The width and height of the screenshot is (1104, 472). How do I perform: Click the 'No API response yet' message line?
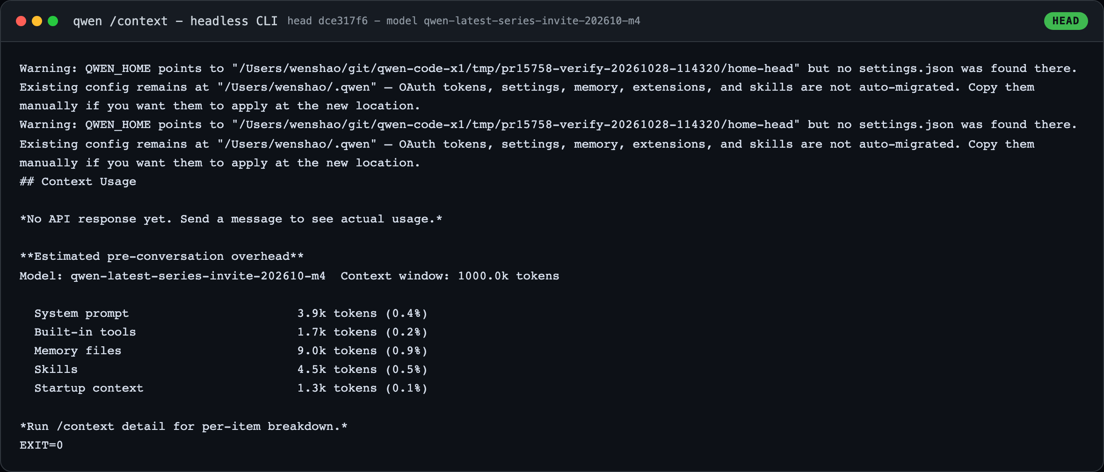pos(231,219)
